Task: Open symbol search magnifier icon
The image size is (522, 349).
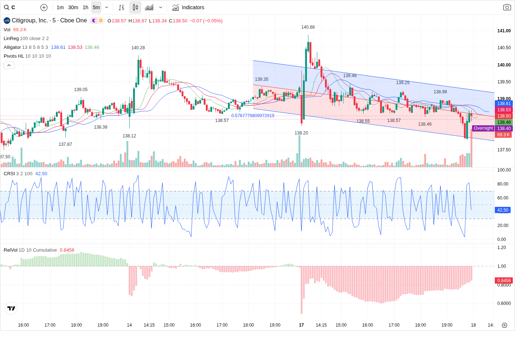Action: [7, 7]
